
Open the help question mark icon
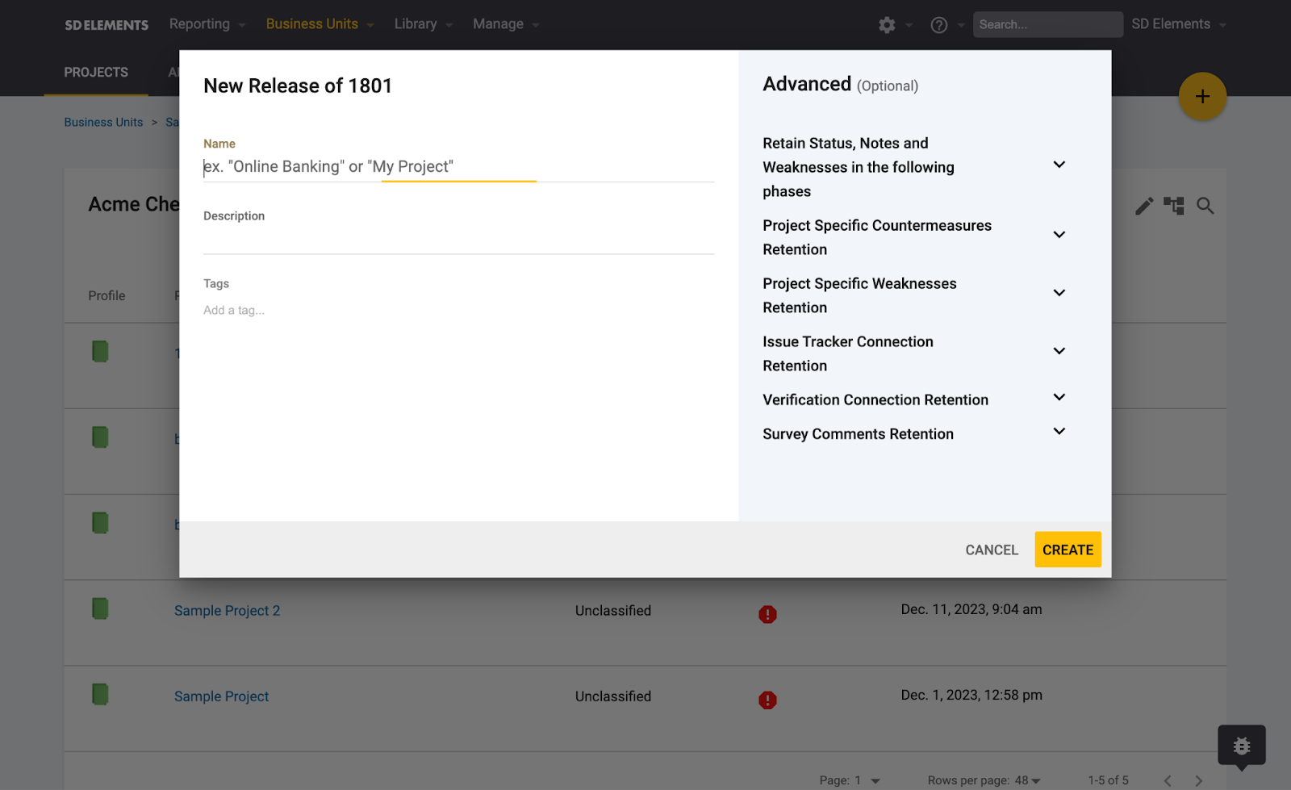tap(938, 25)
